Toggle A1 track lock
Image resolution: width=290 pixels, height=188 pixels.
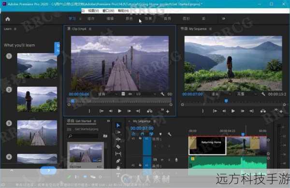tap(140, 165)
